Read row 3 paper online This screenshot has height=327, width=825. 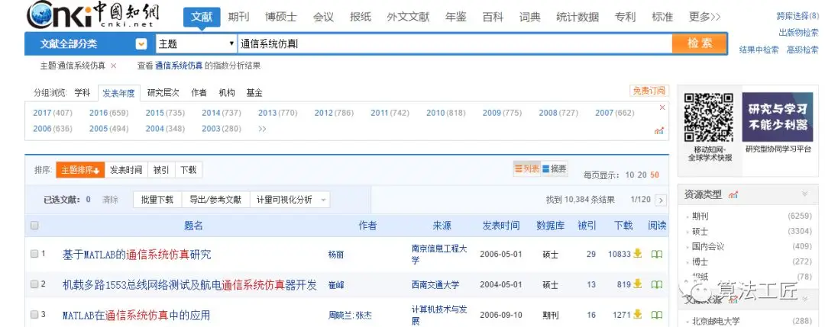[657, 316]
